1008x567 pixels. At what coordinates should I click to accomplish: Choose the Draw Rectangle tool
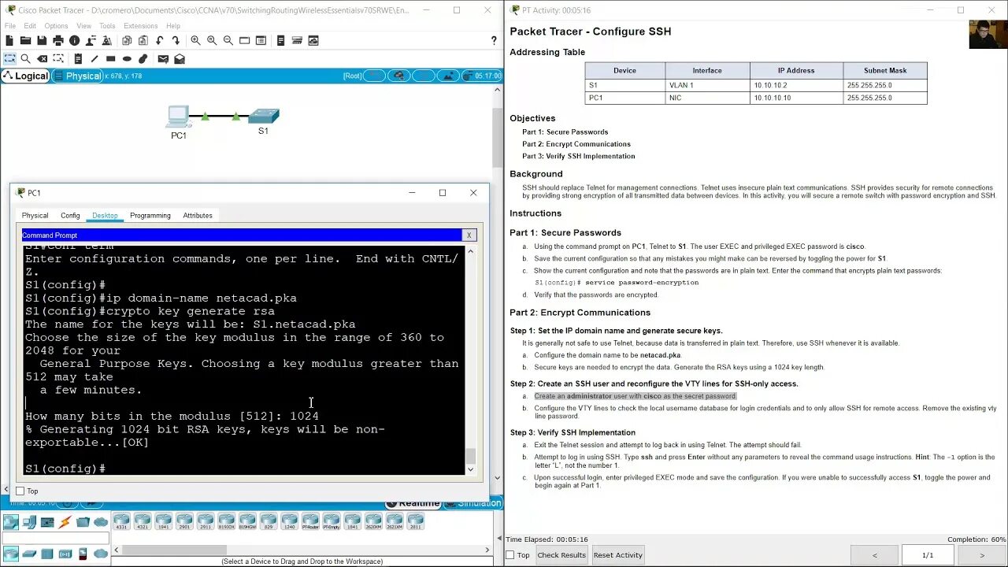(x=110, y=58)
